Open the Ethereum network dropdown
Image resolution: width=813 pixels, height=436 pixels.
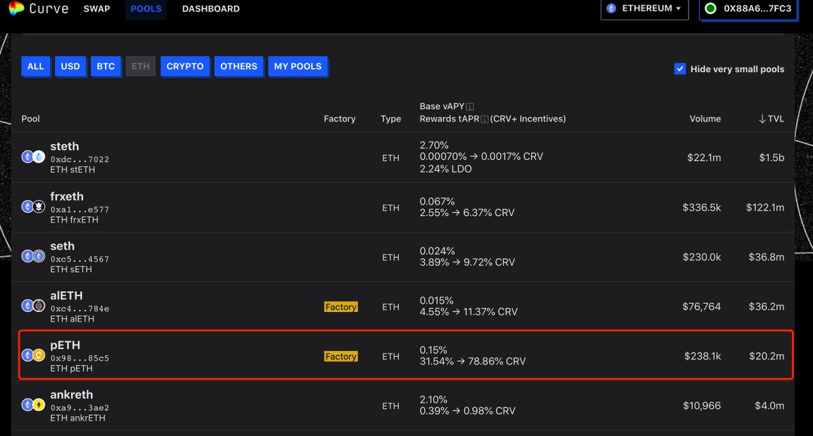(x=644, y=9)
